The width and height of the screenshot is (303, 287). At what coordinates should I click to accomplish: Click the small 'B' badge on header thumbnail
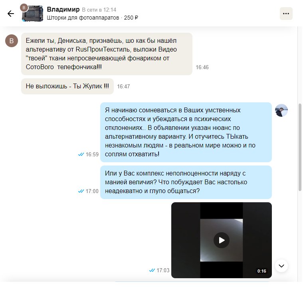point(24,8)
